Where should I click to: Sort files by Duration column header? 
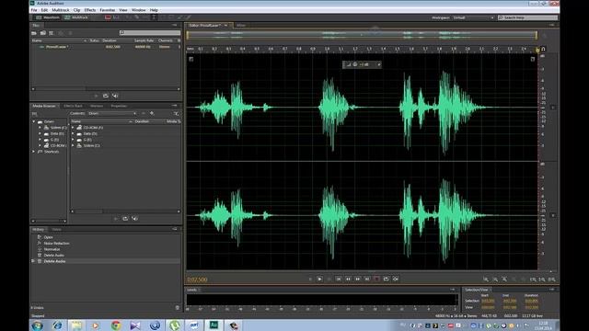[x=110, y=40]
